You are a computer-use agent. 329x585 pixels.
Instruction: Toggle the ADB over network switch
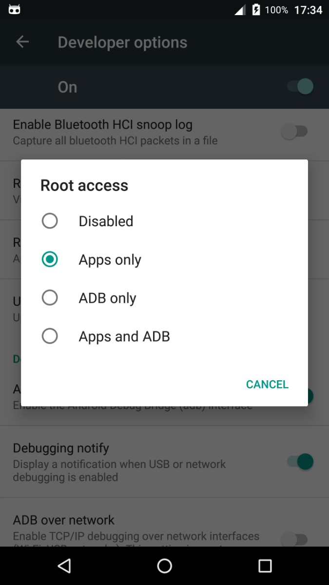pyautogui.click(x=295, y=539)
